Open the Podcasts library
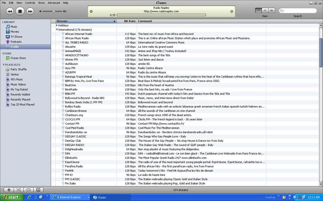The height and width of the screenshot is (201, 323). [x=14, y=42]
